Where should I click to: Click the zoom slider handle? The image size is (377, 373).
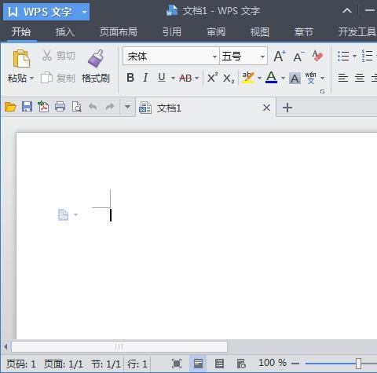[358, 364]
